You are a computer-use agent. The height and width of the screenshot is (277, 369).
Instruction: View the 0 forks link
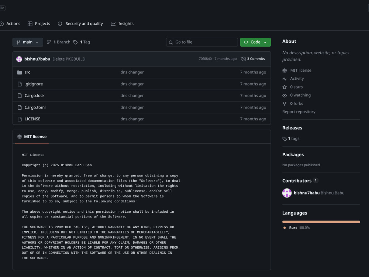tap(297, 103)
